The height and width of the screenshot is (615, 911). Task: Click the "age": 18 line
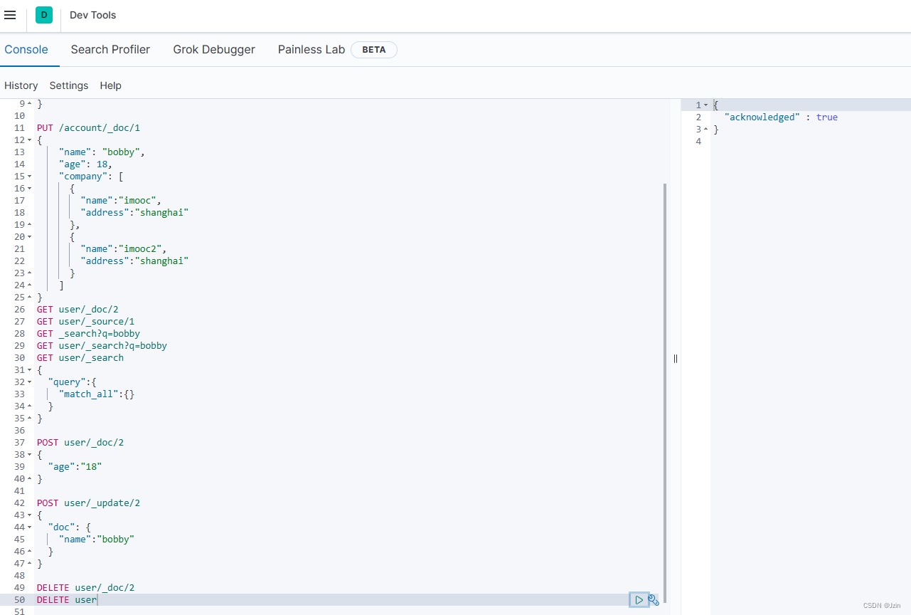tap(86, 164)
